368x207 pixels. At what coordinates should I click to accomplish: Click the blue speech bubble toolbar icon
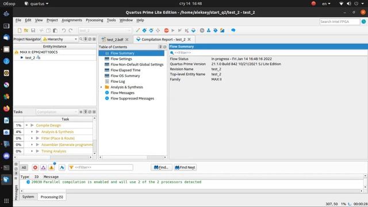click(x=233, y=30)
